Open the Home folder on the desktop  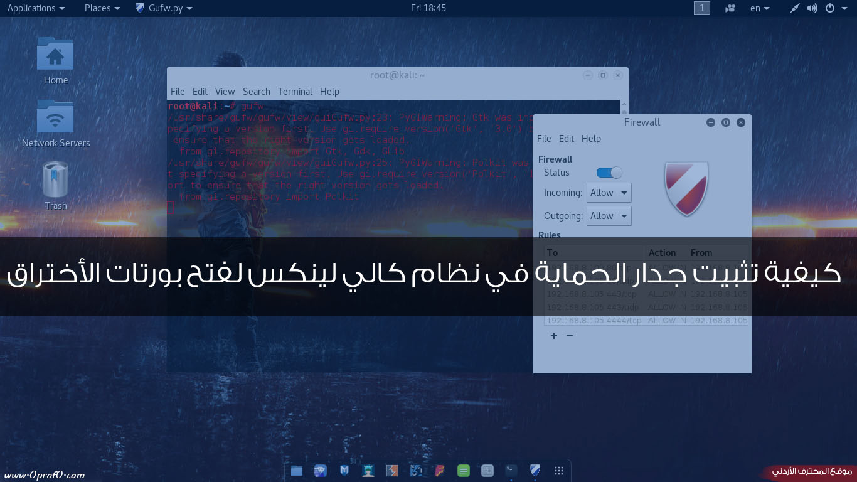pos(55,61)
